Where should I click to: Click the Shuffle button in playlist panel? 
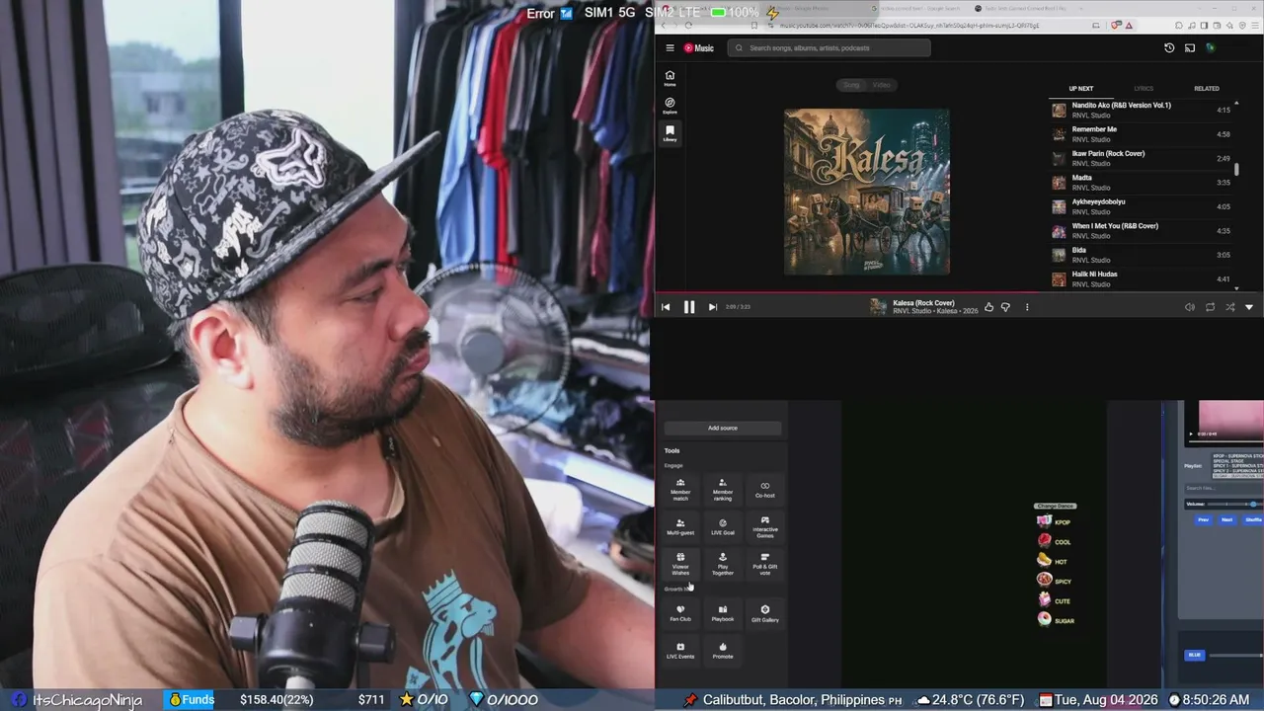coord(1253,519)
